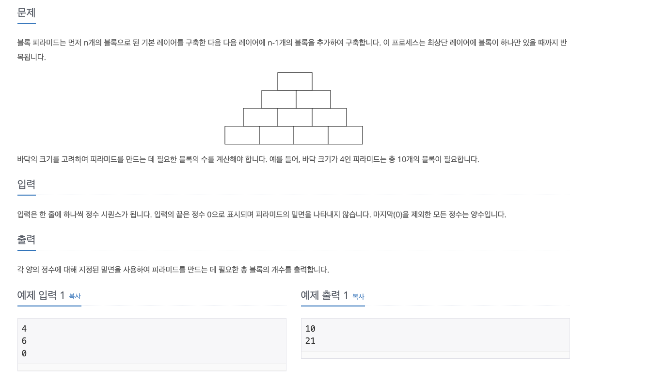This screenshot has height=382, width=650.
Task: Click the value 6 in sample input
Action: tap(24, 341)
